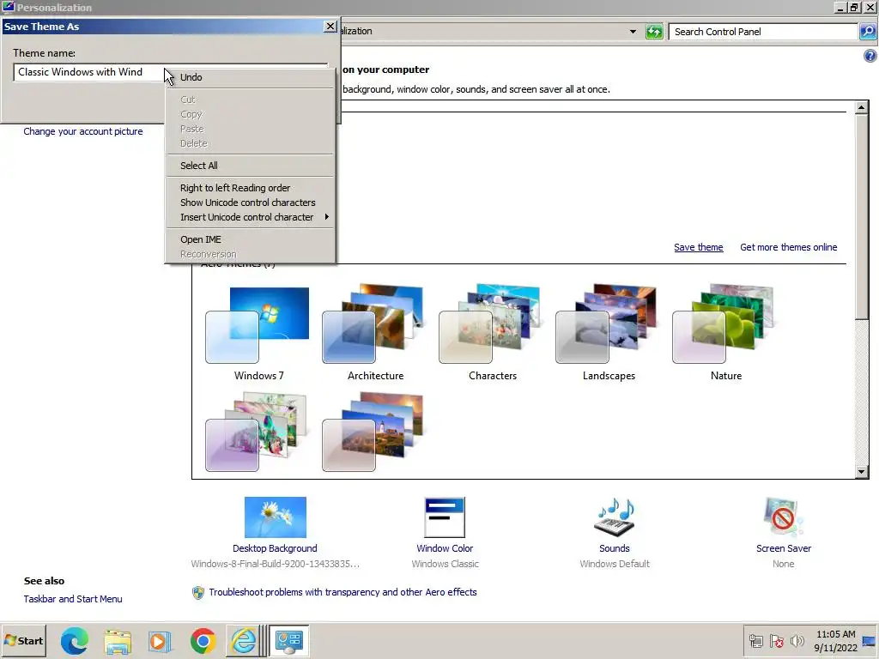Click the Control Panel taskbar button
This screenshot has width=879, height=659.
pos(289,640)
